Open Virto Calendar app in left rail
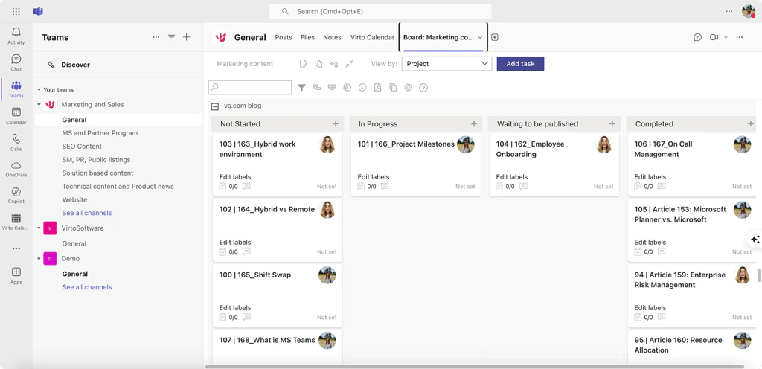Screen dimensions: 762x369 16,222
